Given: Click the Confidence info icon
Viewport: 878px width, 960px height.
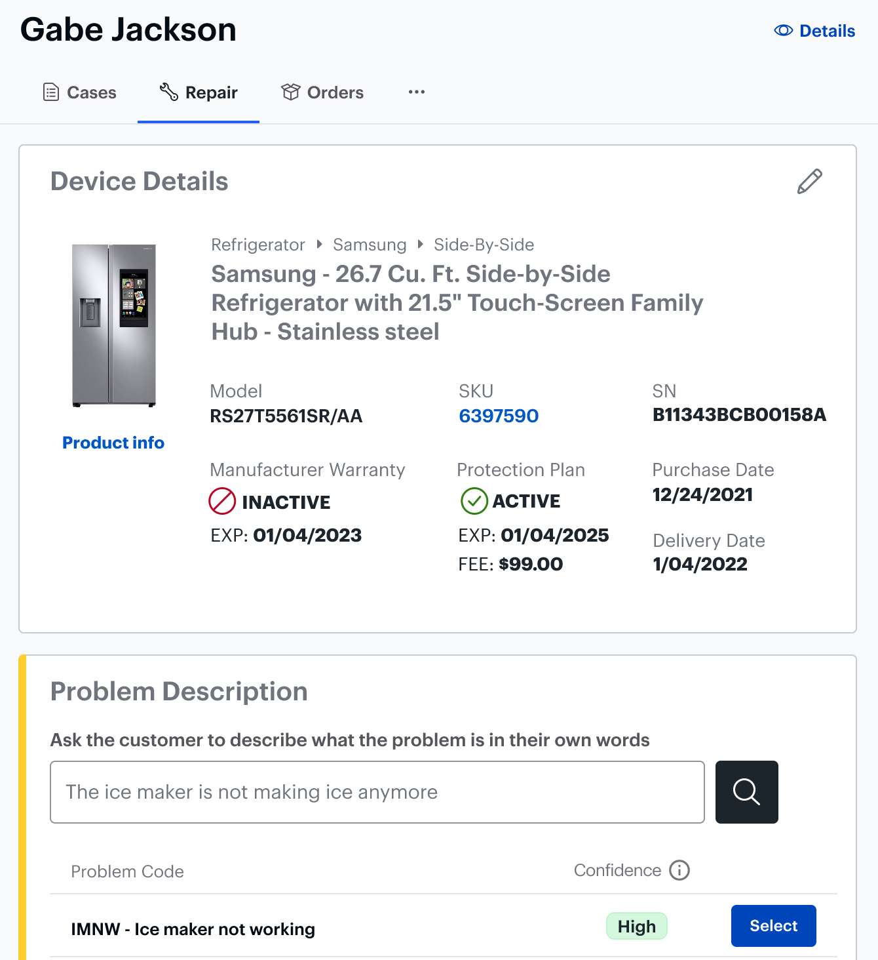Looking at the screenshot, I should coord(679,870).
